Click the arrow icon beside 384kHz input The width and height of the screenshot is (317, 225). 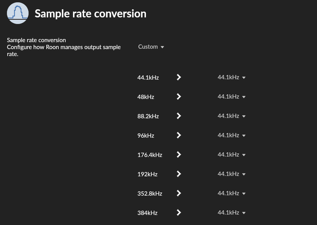coord(179,213)
